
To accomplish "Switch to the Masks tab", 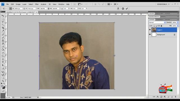I will click(x=163, y=17).
